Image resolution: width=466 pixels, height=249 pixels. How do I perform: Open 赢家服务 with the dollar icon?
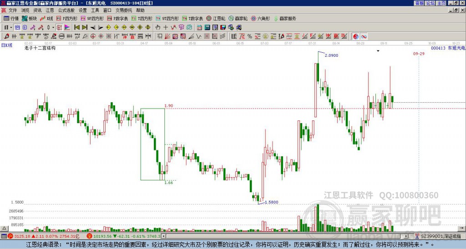[x=285, y=18]
